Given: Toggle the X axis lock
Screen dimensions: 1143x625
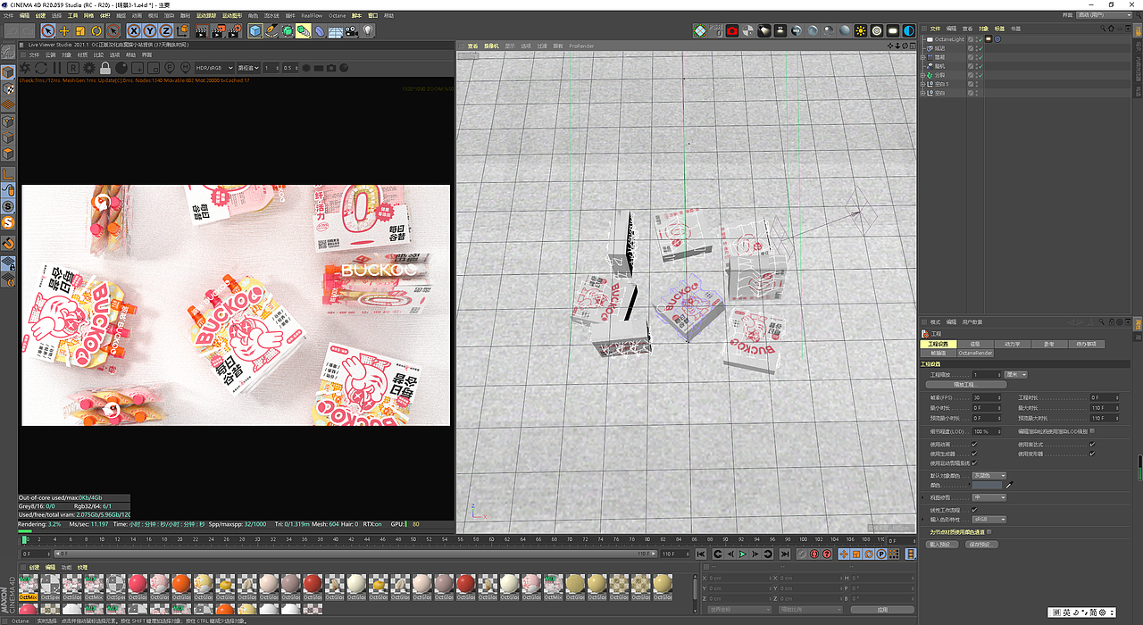Looking at the screenshot, I should [134, 30].
